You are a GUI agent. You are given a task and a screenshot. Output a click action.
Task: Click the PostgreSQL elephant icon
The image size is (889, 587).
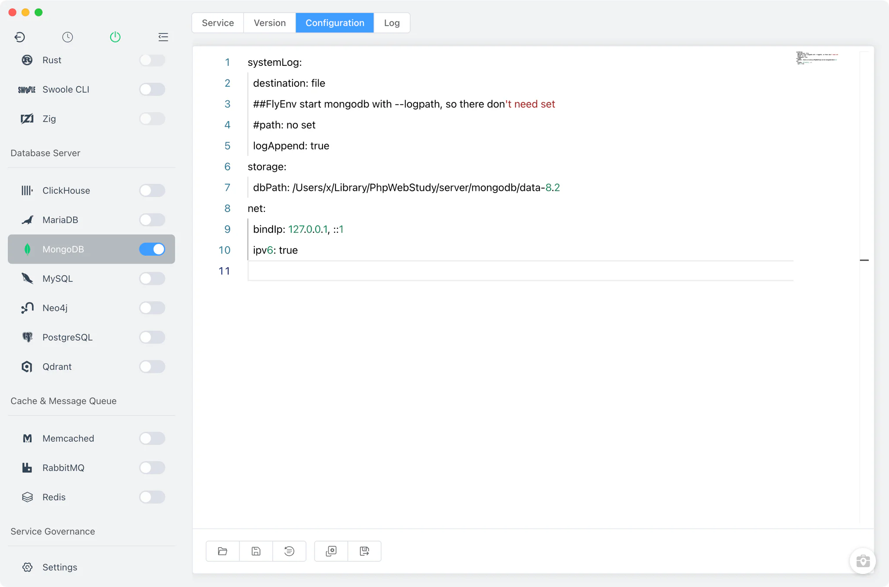coord(27,337)
